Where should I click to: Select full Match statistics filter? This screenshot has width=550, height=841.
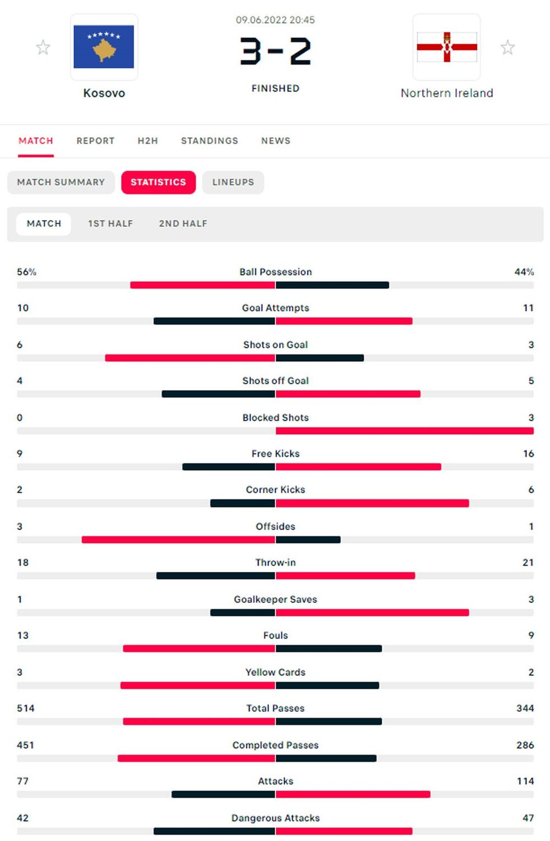[44, 224]
